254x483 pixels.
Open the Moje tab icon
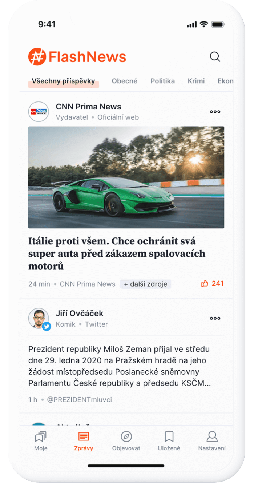[x=41, y=436]
